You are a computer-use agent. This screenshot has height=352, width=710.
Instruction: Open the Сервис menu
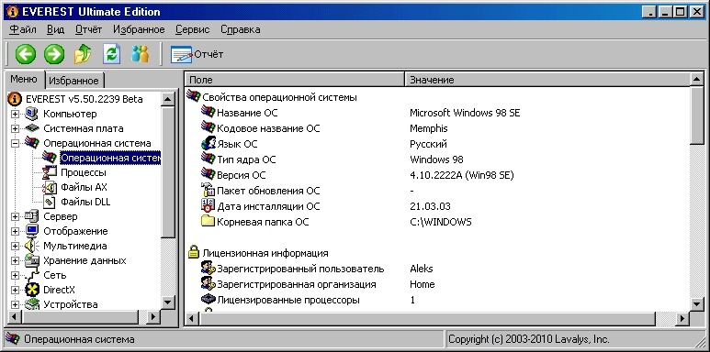(193, 29)
